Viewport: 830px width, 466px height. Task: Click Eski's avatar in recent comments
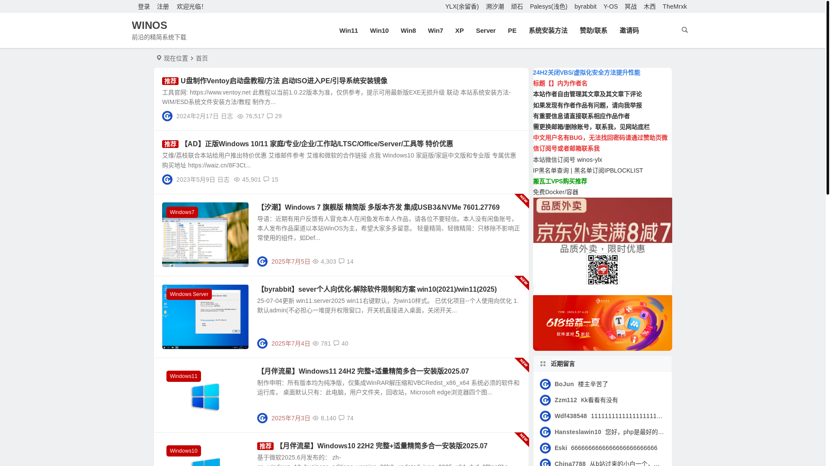545,448
